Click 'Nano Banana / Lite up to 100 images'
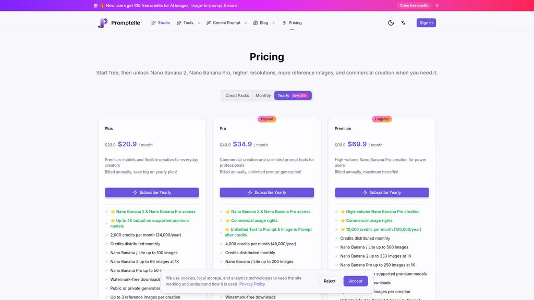Viewport: 534px width, 300px height. [x=144, y=253]
